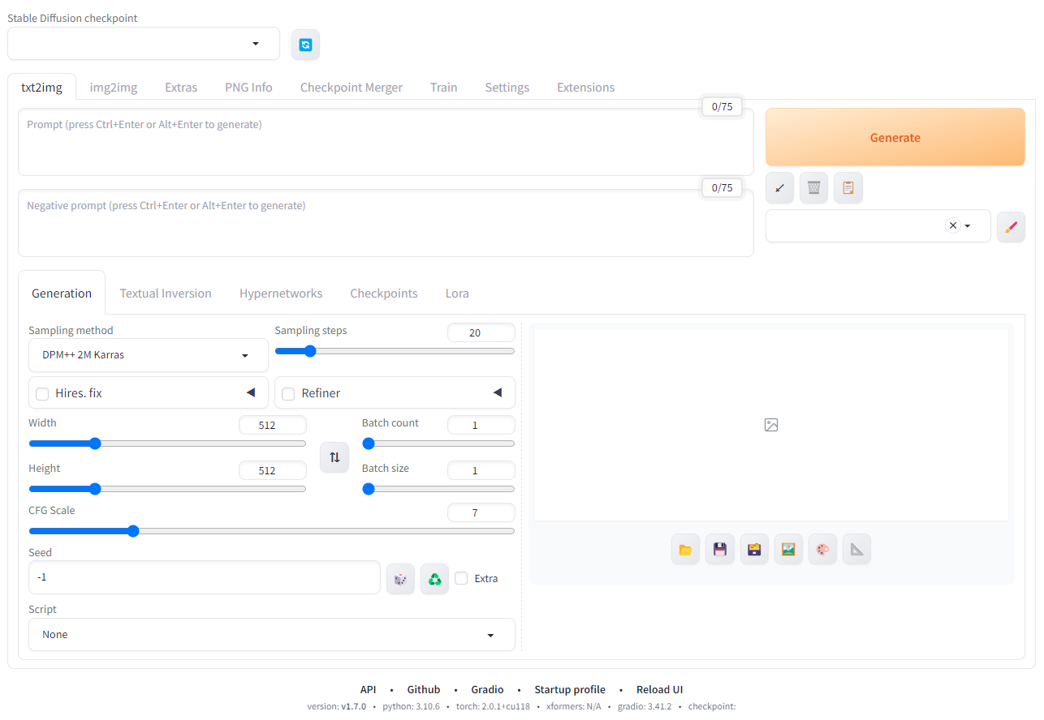Apply styles with the clipboard icon
This screenshot has height=720, width=1044.
848,187
